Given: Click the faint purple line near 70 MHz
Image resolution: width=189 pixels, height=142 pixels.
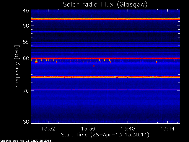Looking at the screenshot, I should pos(105,90).
